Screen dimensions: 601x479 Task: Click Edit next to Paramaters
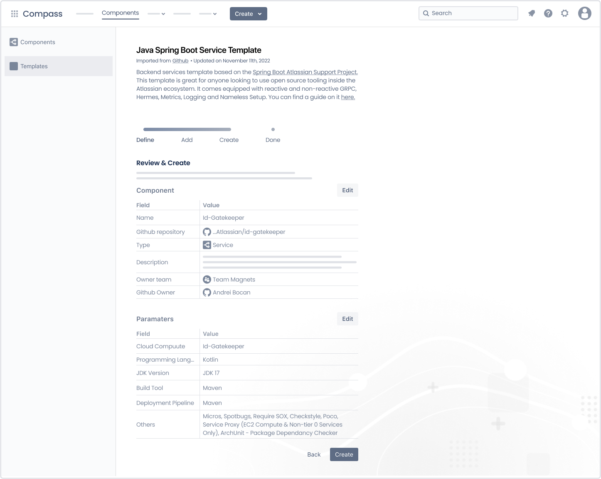(x=347, y=318)
